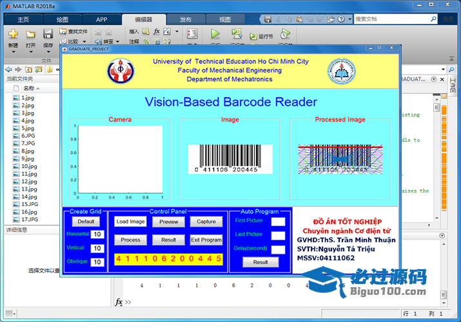Select file 6.JPG in folder list
Viewport: 461px width, 322px height.
pyautogui.click(x=28, y=136)
